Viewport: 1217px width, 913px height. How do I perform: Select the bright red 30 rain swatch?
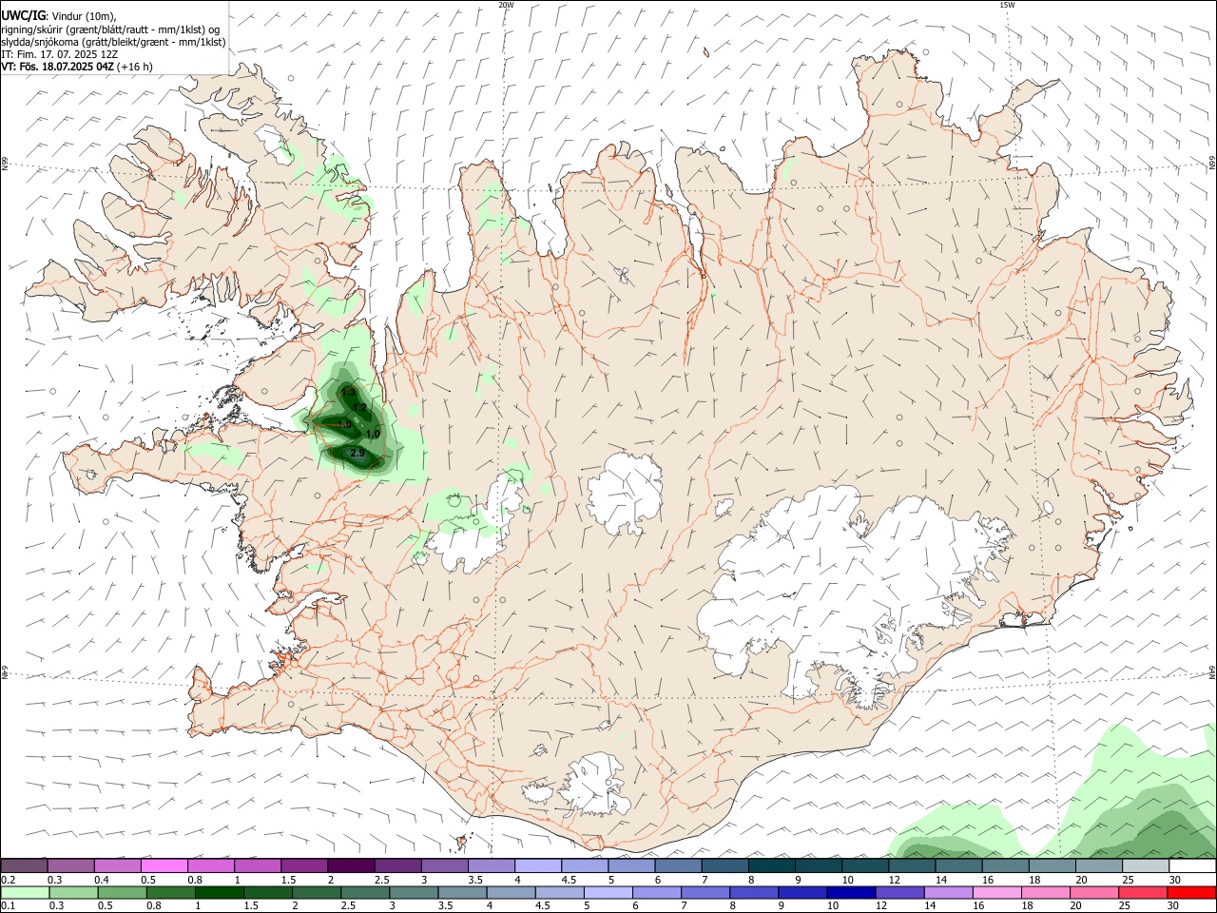point(1191,892)
